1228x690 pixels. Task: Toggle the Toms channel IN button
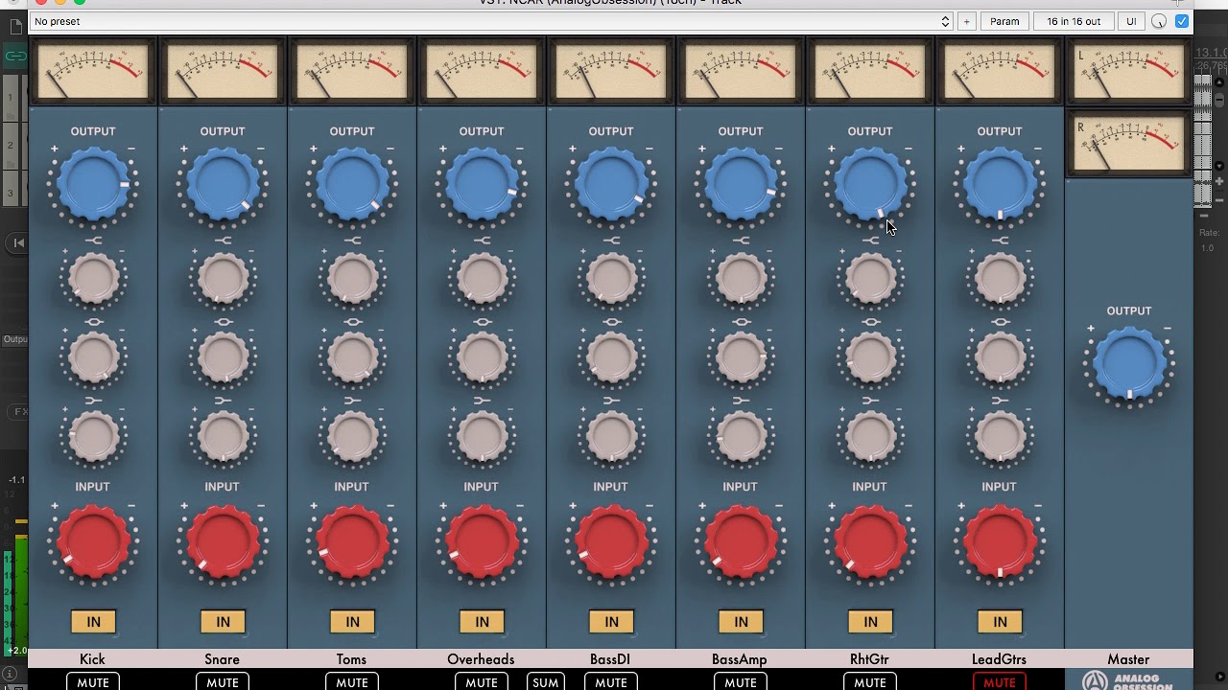tap(352, 622)
